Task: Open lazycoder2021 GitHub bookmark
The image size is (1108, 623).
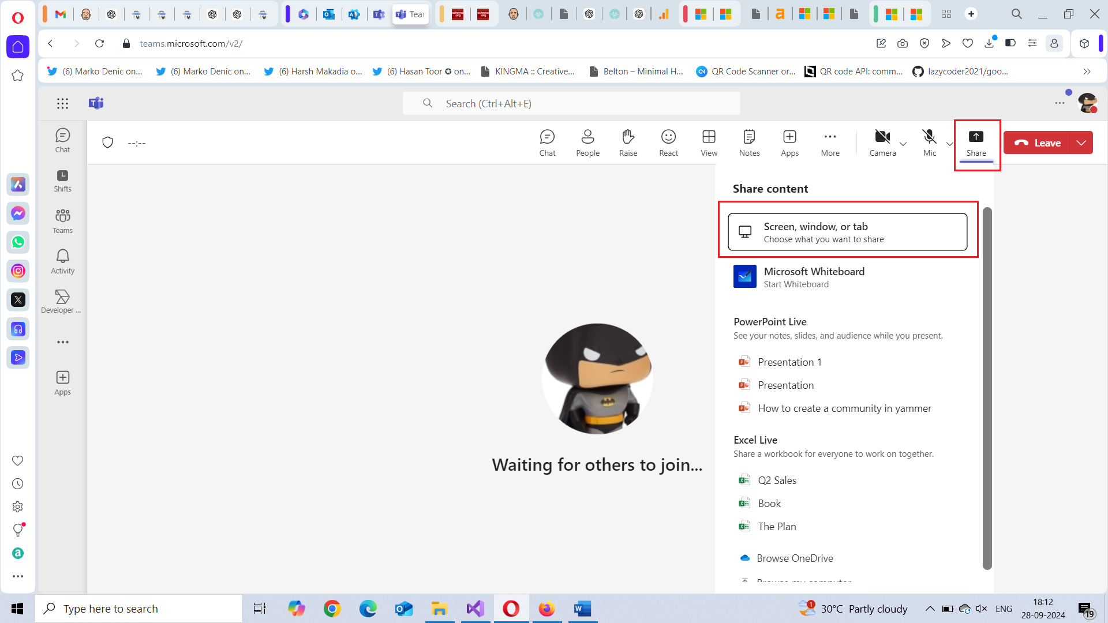Action: (960, 72)
